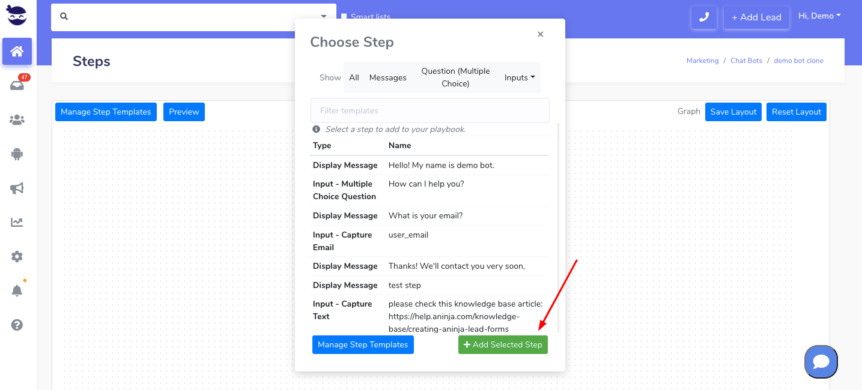Open the megaphone marketing icon
The height and width of the screenshot is (390, 862).
(x=17, y=188)
